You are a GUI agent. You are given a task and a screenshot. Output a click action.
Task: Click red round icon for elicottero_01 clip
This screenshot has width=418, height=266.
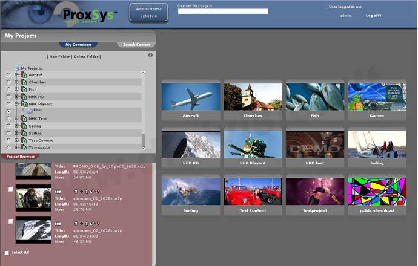point(98,192)
